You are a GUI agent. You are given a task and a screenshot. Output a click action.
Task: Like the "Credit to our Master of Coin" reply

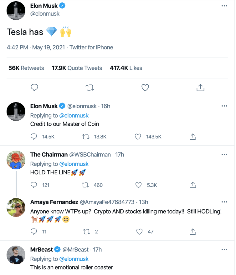coord(138,137)
